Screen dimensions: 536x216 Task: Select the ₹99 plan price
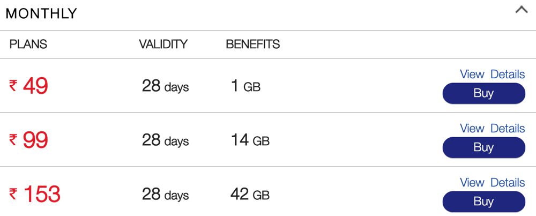point(29,140)
